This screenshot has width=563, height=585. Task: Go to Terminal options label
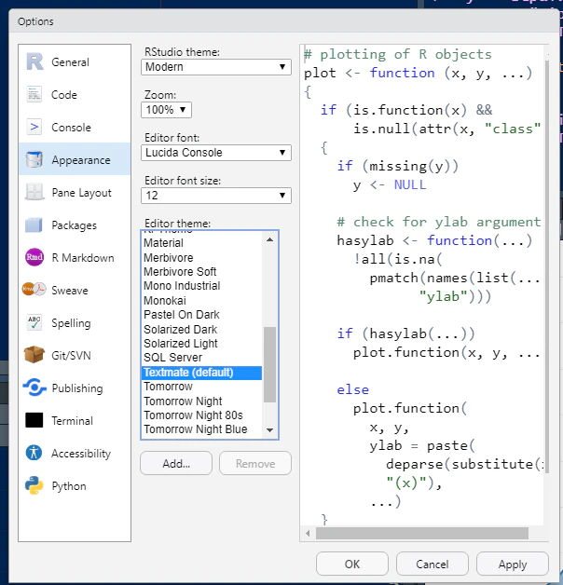[72, 421]
